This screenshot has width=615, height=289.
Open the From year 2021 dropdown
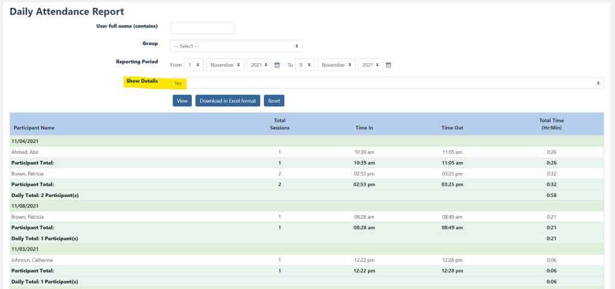point(259,65)
